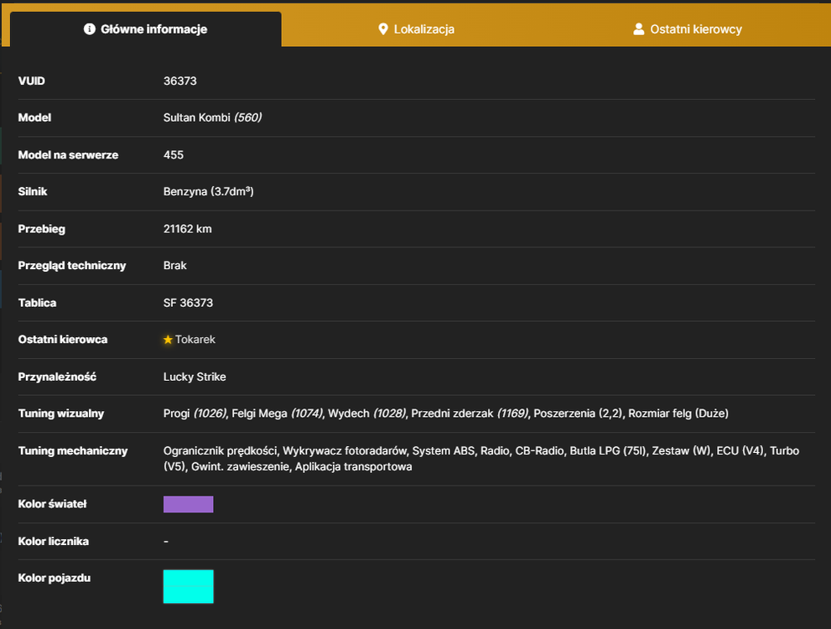
Task: Click the Felgi Mega (1074) tuning entry
Action: [x=278, y=413]
